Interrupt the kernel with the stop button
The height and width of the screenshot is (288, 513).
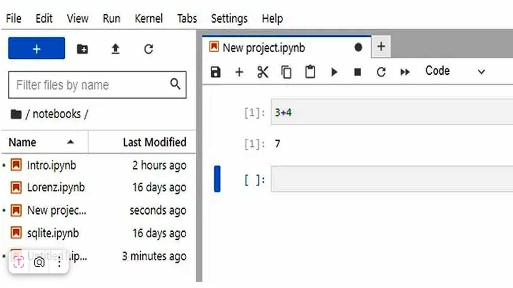pyautogui.click(x=358, y=72)
